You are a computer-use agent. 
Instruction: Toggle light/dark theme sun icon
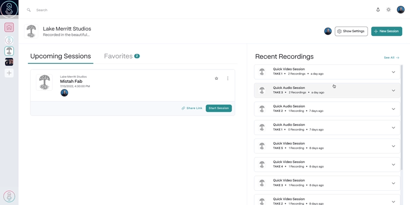point(388,10)
